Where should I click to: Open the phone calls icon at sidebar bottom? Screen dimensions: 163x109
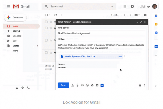coord(28,88)
